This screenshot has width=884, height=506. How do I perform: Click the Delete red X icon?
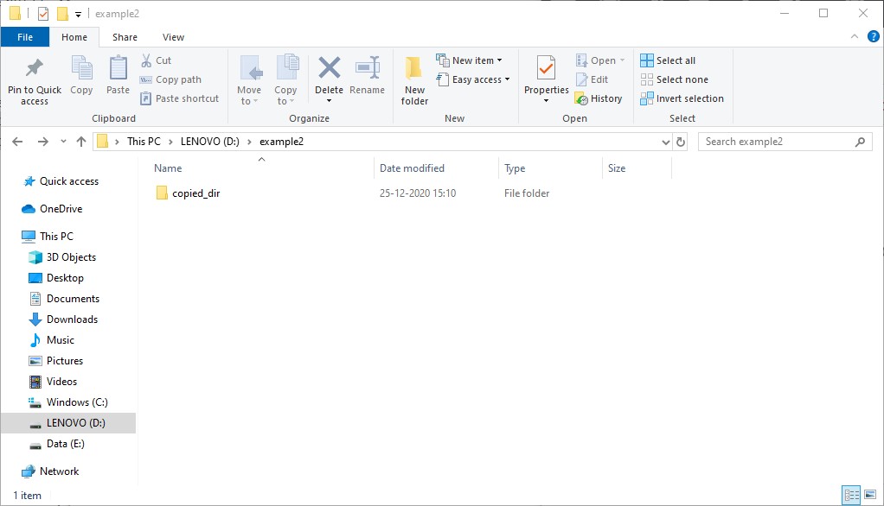329,69
